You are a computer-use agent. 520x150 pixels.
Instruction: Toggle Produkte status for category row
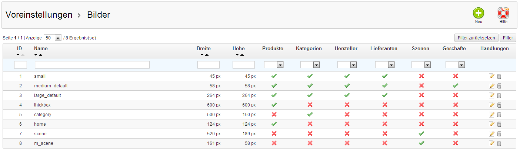[x=274, y=115]
